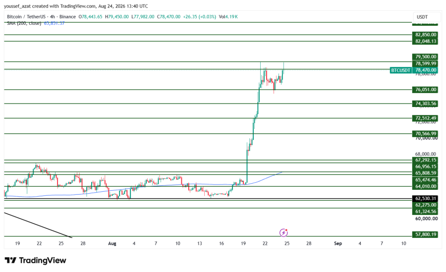Screen dimensions: 446x272
Task: Click the 76,051.00 price level label
Action: tap(425, 90)
